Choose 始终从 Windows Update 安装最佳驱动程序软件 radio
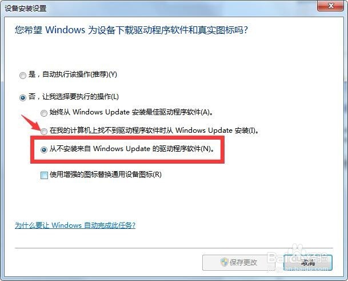The height and width of the screenshot is (281, 348). point(44,113)
